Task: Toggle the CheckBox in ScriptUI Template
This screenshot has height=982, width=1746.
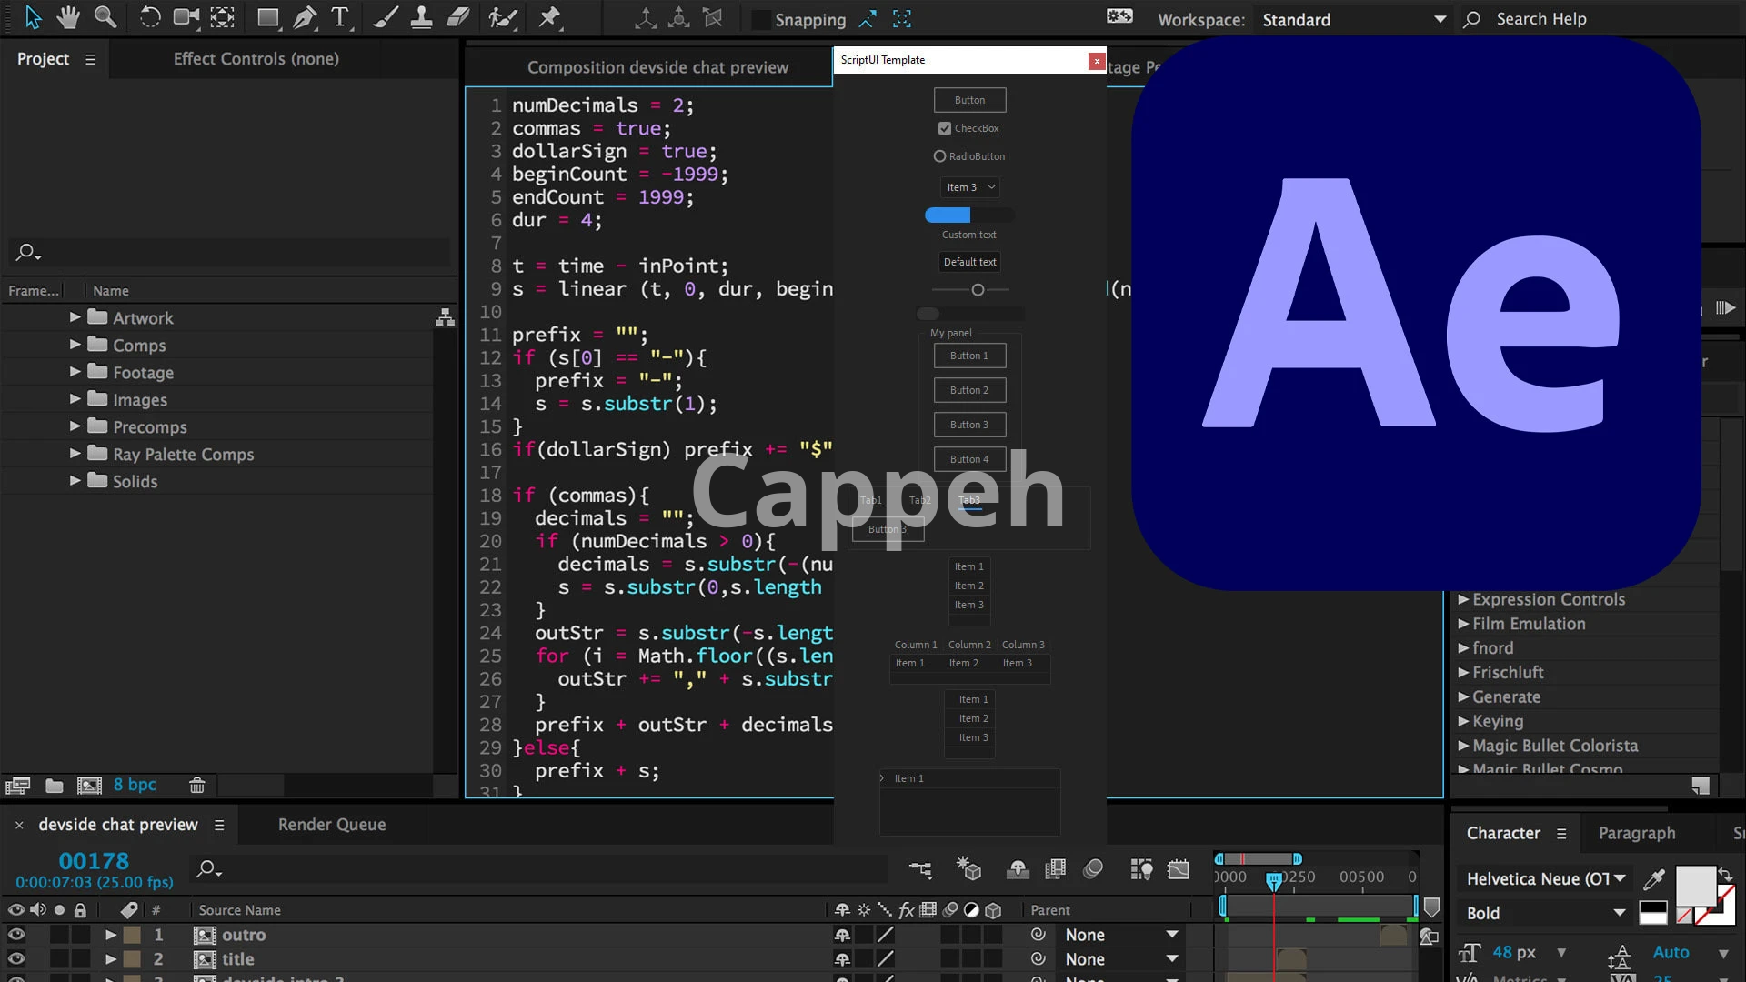Action: (x=945, y=128)
